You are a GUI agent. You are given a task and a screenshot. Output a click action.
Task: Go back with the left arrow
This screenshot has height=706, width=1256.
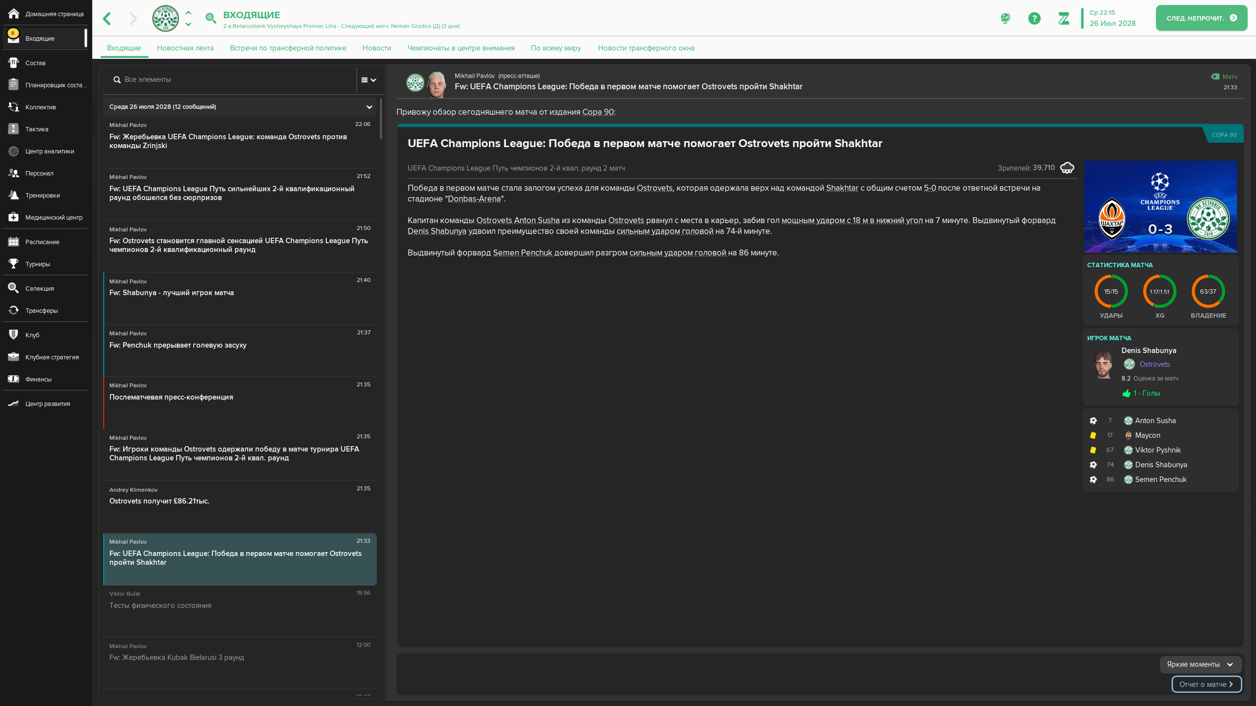coord(107,19)
